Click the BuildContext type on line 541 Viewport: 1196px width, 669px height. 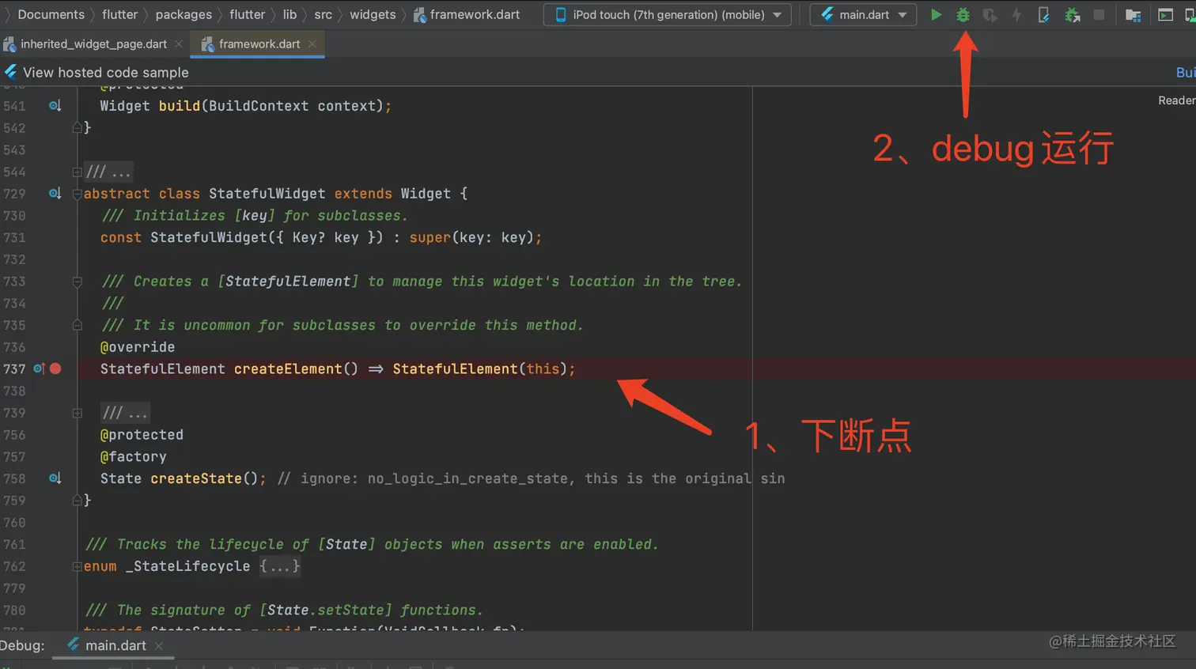259,105
